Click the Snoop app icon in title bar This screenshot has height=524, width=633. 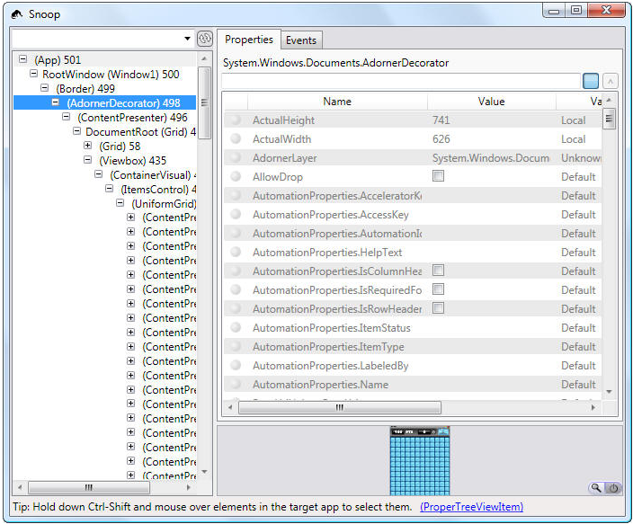click(16, 14)
